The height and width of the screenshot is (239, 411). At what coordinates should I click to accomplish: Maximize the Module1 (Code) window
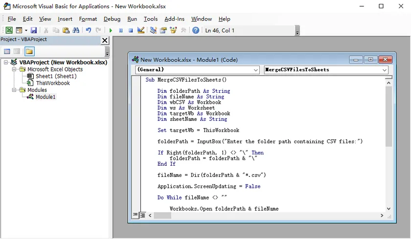pos(370,60)
